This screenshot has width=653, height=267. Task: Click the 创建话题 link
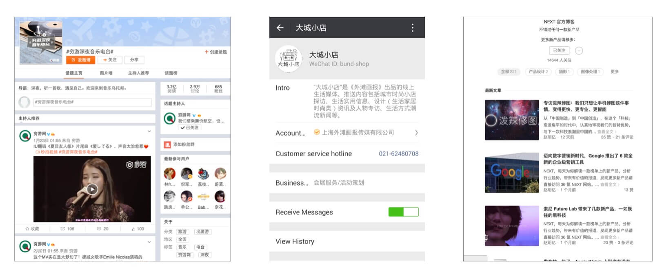tap(218, 52)
